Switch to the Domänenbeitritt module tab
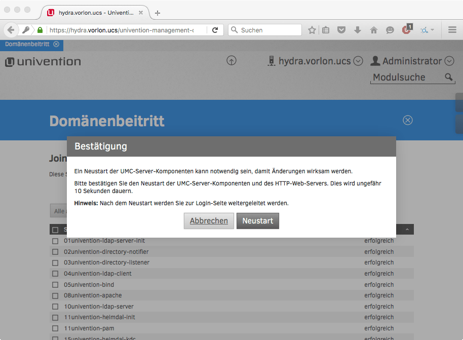 [x=27, y=44]
